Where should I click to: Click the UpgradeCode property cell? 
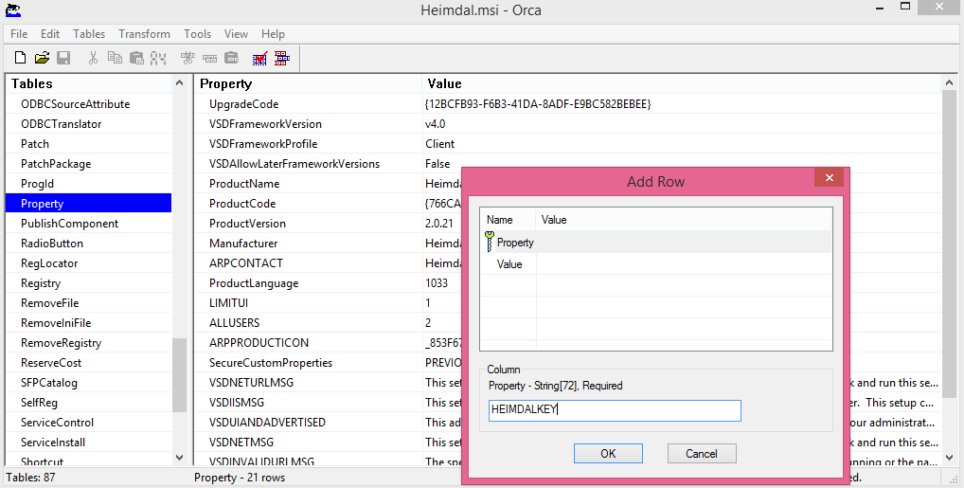pyautogui.click(x=308, y=104)
